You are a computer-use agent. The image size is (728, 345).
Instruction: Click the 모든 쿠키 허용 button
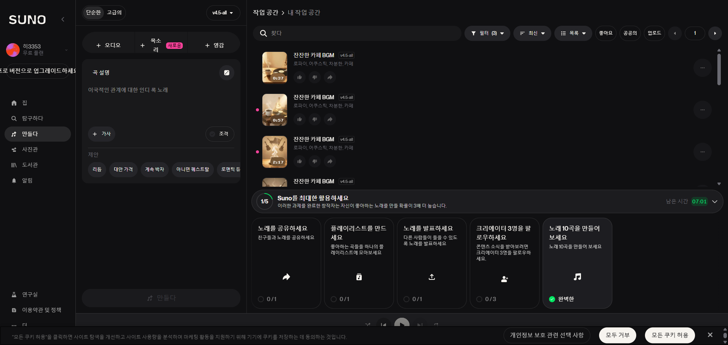670,335
